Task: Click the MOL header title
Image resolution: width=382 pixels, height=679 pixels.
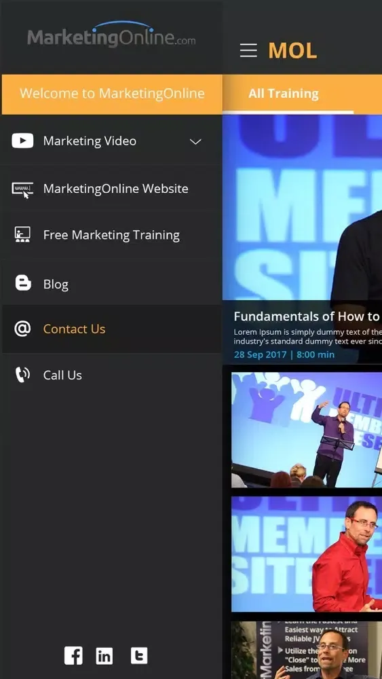Action: tap(292, 51)
